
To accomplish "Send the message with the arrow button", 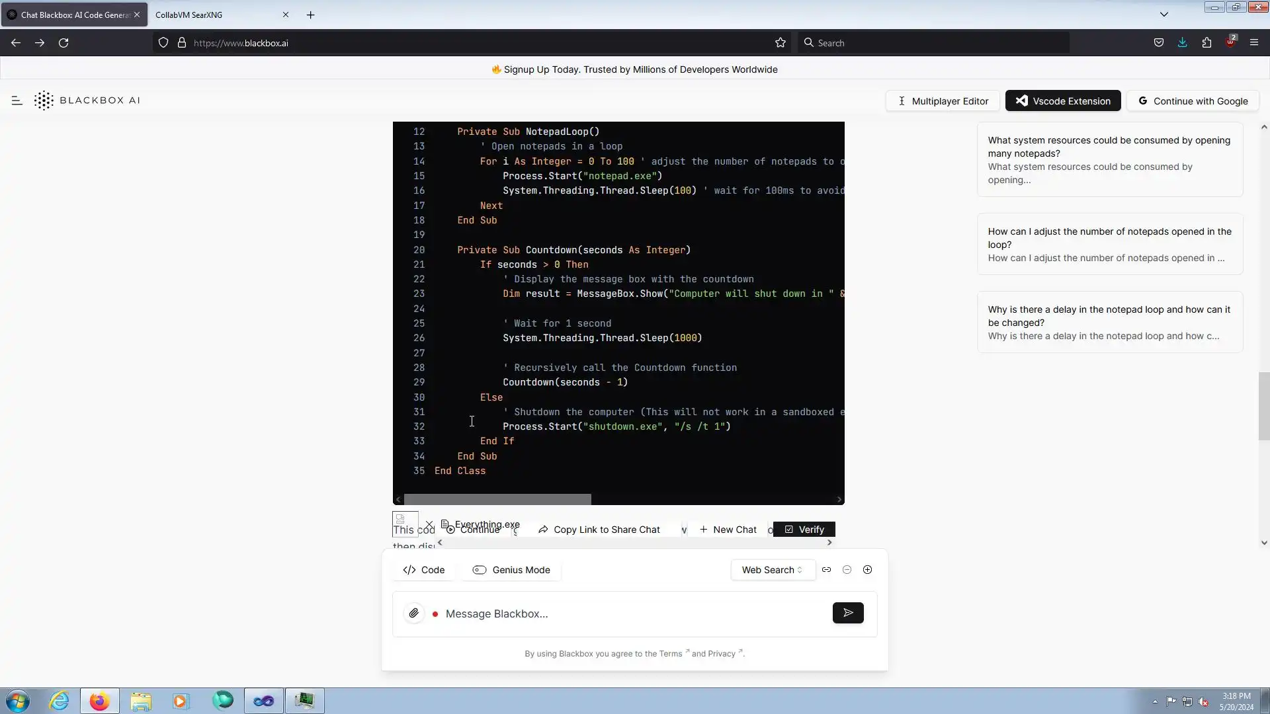I will pos(848,614).
